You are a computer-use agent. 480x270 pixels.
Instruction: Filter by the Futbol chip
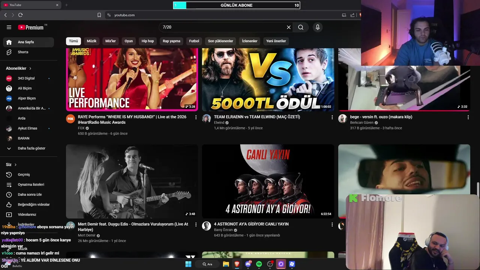194,41
